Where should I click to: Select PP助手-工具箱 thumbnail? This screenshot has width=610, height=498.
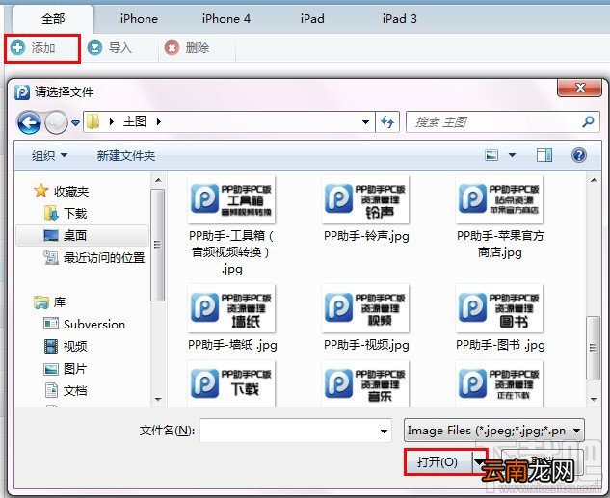coord(231,199)
